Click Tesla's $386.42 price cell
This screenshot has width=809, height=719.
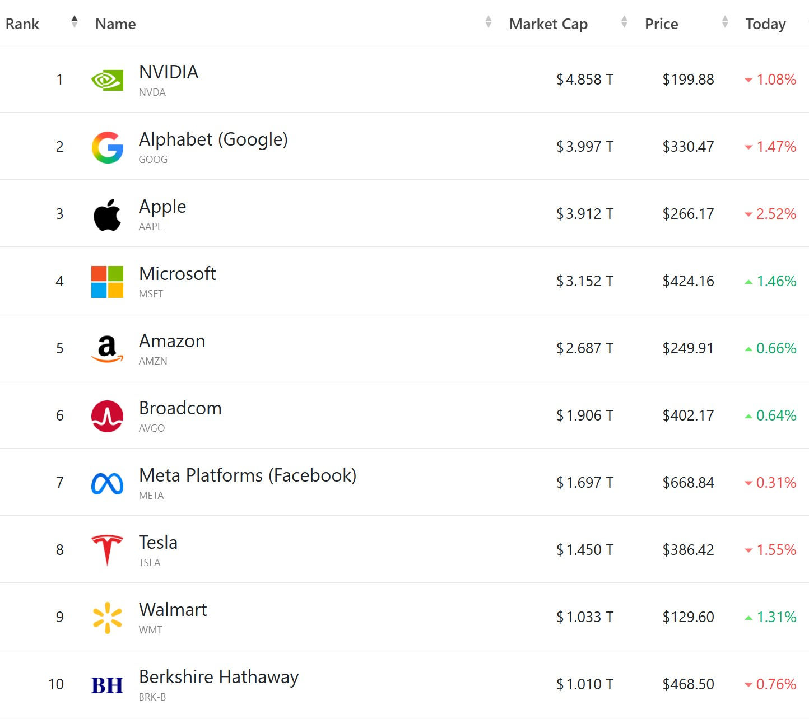(688, 550)
